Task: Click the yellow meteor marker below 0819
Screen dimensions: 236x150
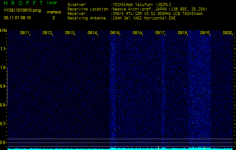Action: 205,148
